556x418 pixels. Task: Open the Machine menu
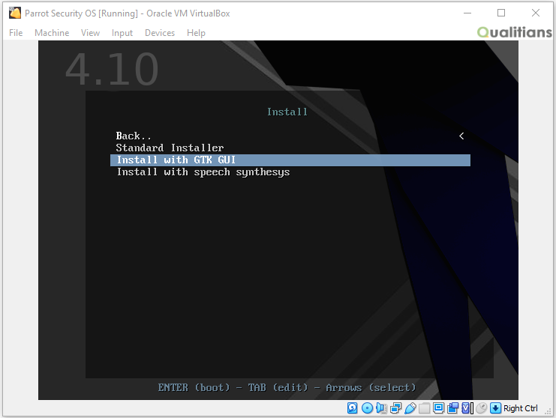coord(52,33)
